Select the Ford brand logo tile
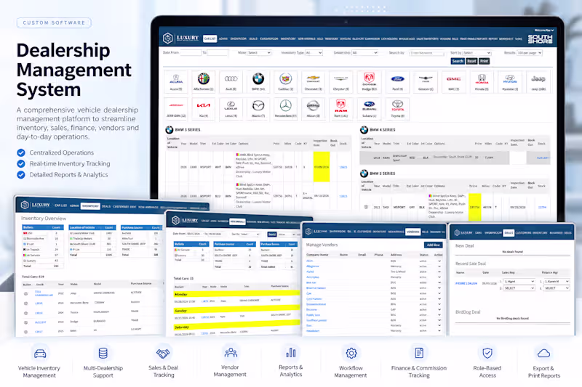The height and width of the screenshot is (387, 582). pos(397,82)
